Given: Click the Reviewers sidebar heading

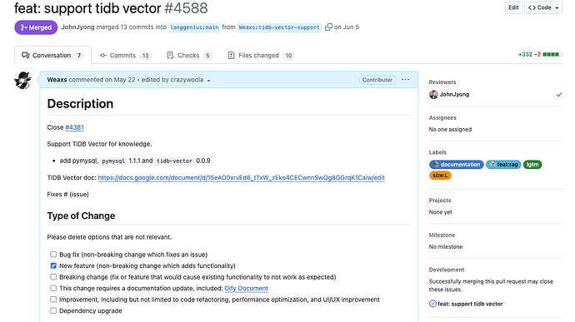Looking at the screenshot, I should tap(442, 82).
